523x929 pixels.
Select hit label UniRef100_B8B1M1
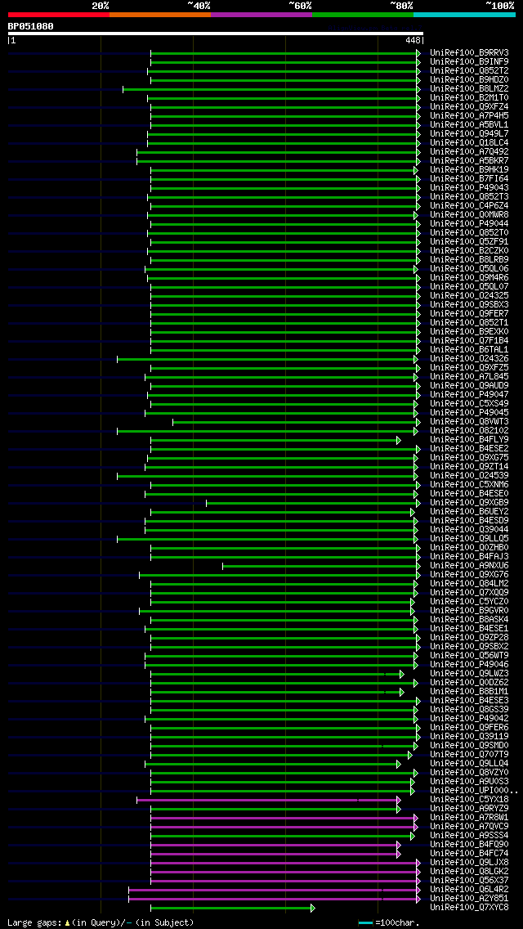click(x=469, y=691)
